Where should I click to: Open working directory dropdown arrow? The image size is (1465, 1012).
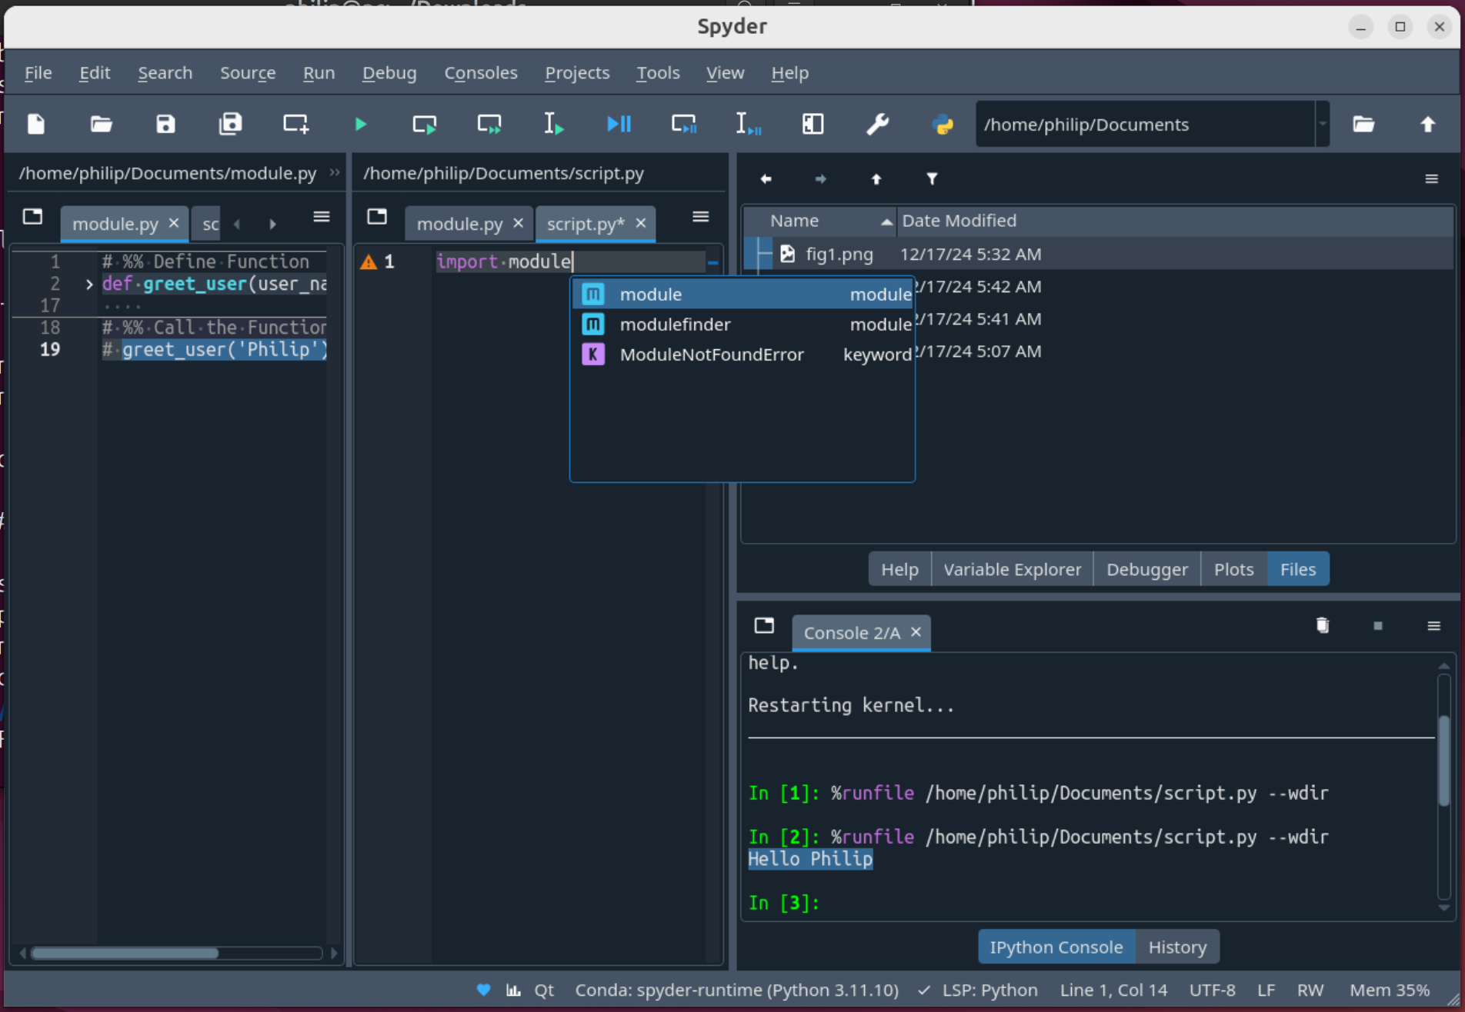[x=1323, y=124]
